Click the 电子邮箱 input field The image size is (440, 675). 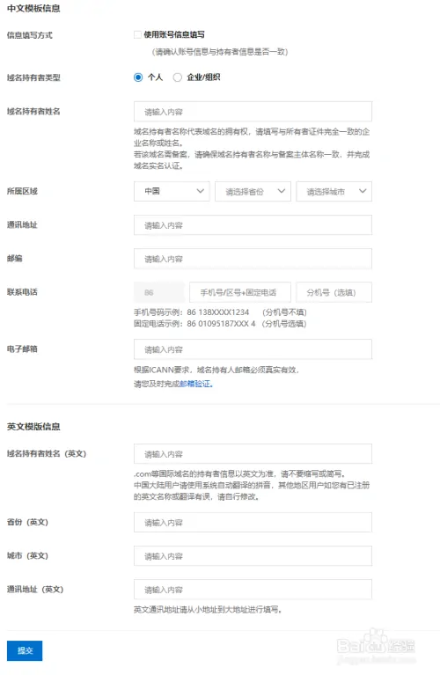point(253,349)
